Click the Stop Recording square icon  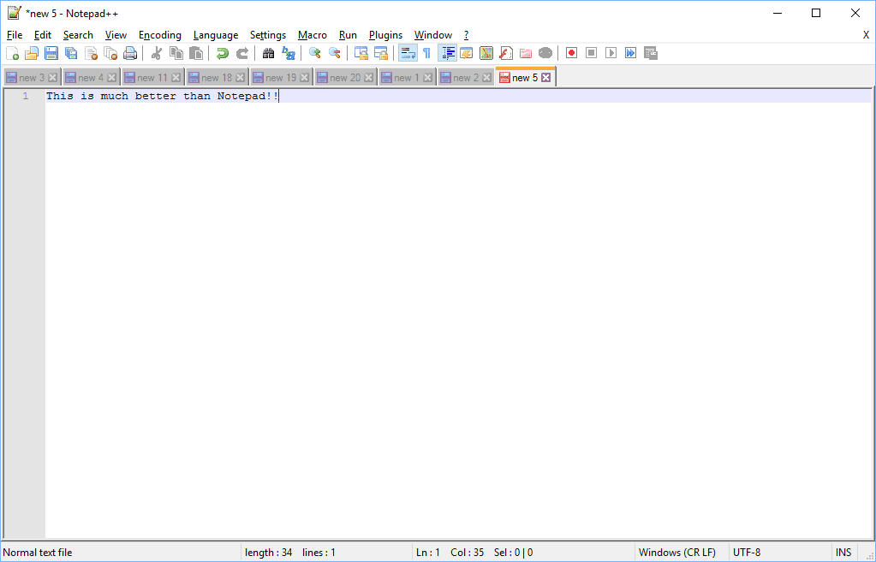coord(591,53)
